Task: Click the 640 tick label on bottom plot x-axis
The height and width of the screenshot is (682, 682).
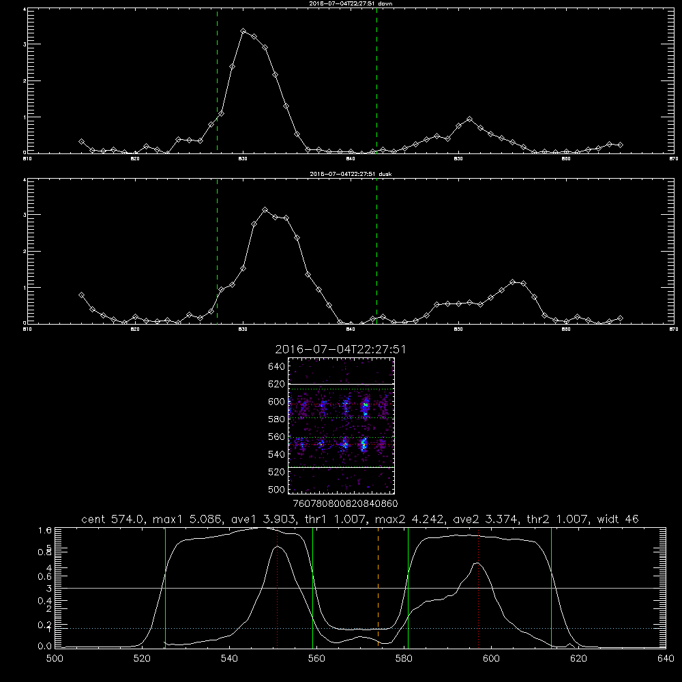Action: [666, 659]
